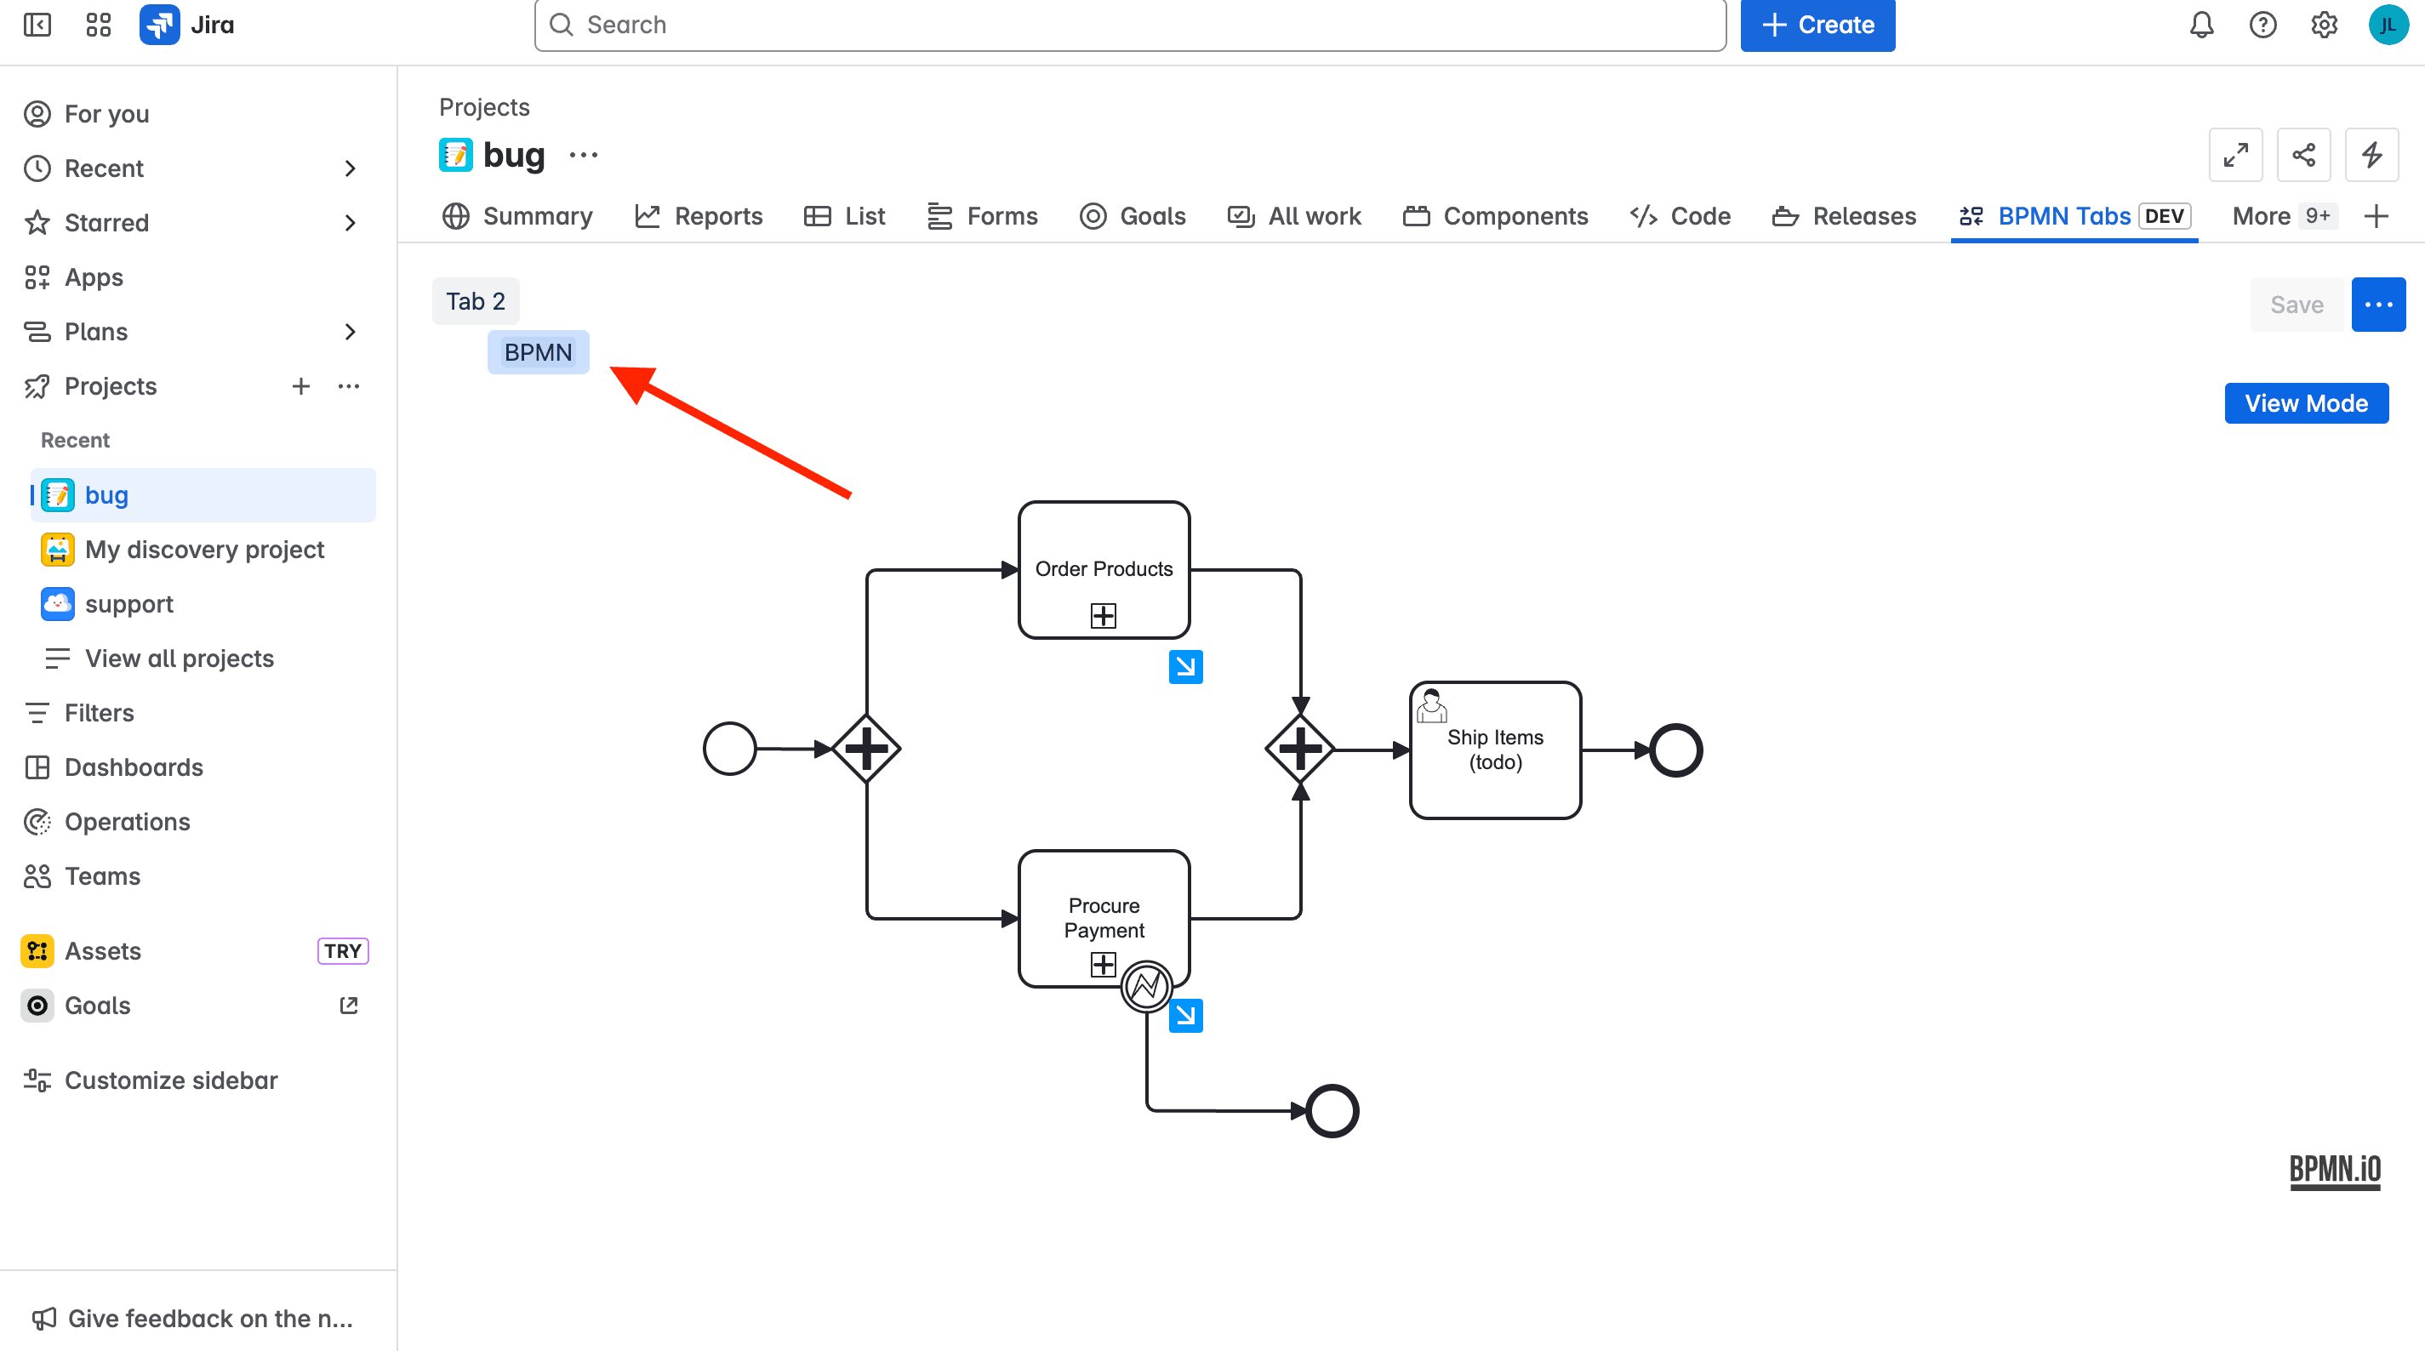Open the Releases tab

[x=1844, y=217]
